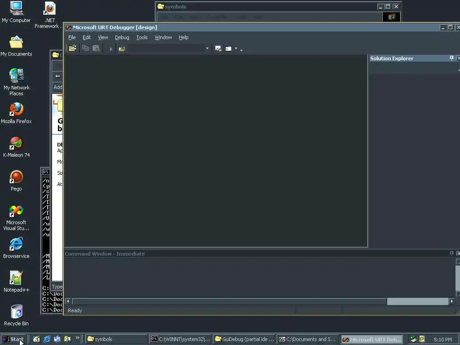
Task: Expand the windows dropdown beside the Command Window icon
Action: coord(236,49)
